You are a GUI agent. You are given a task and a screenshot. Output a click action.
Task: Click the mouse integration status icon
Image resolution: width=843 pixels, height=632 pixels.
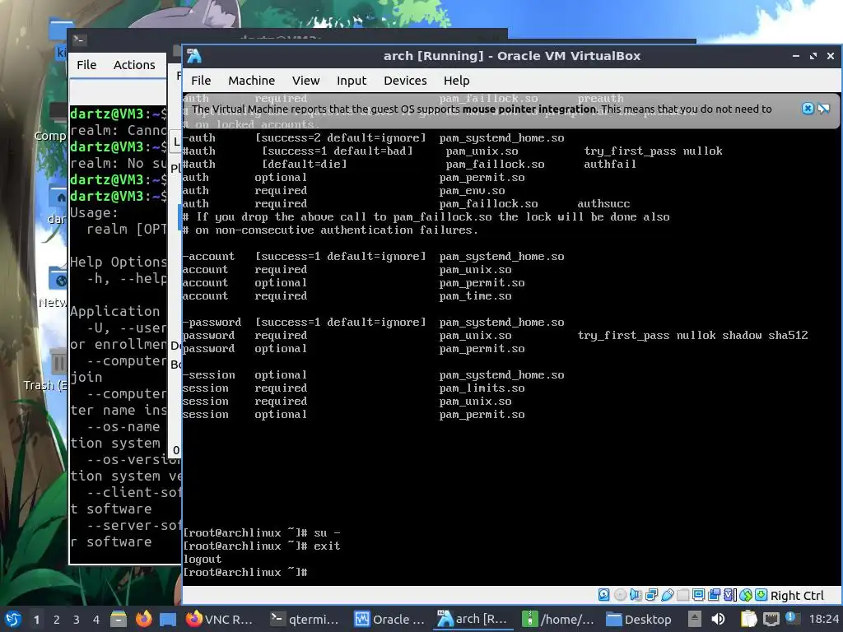pyautogui.click(x=746, y=595)
